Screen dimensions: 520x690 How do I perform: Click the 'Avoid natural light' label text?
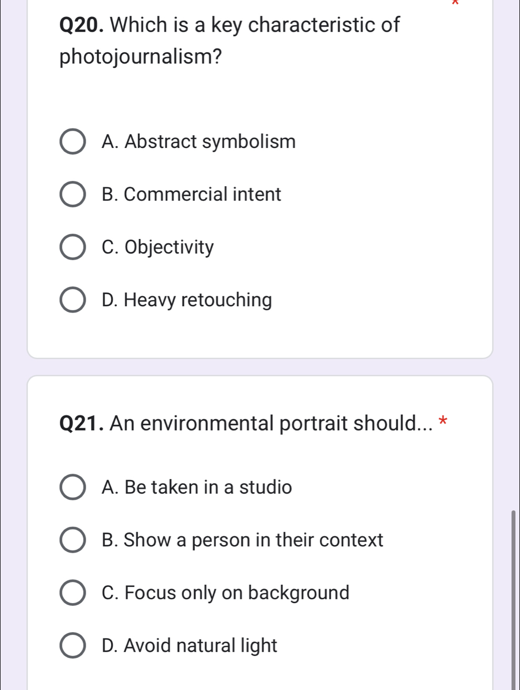pos(189,646)
